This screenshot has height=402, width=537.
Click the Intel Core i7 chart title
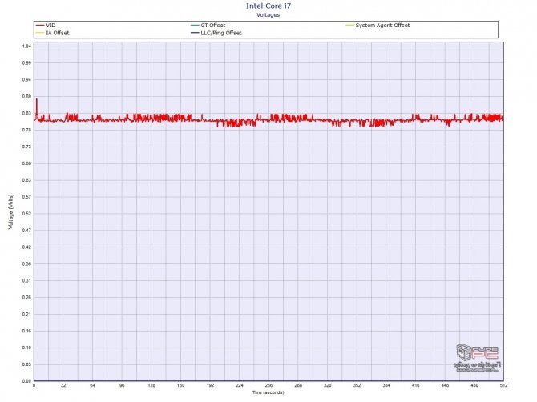coord(268,6)
